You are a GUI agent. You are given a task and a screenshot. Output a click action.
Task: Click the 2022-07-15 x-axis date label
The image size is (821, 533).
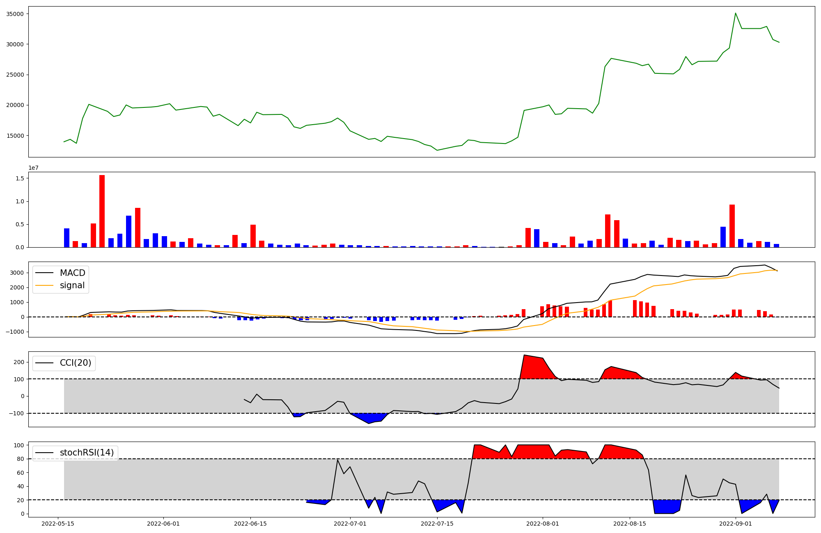437,524
